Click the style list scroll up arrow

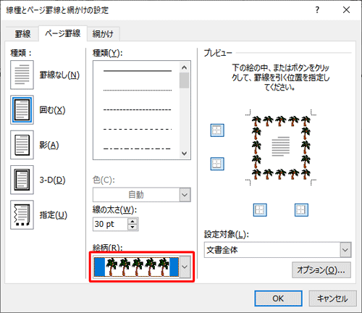(185, 67)
